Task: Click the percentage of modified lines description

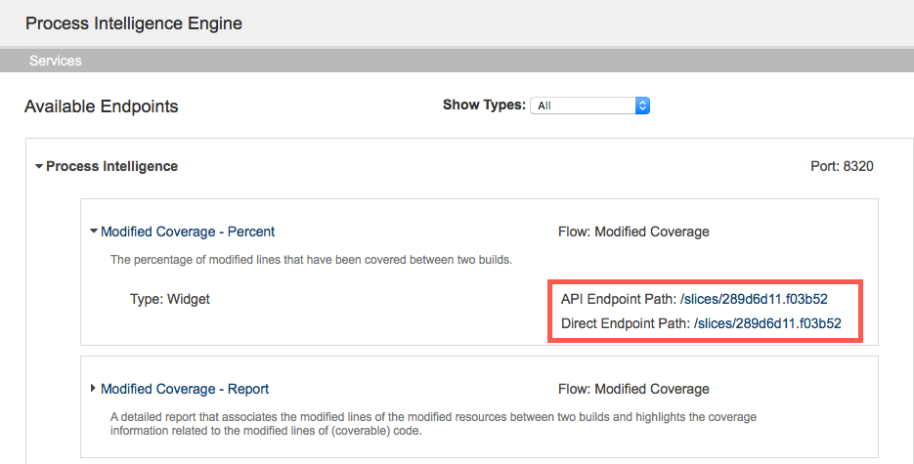Action: point(311,260)
